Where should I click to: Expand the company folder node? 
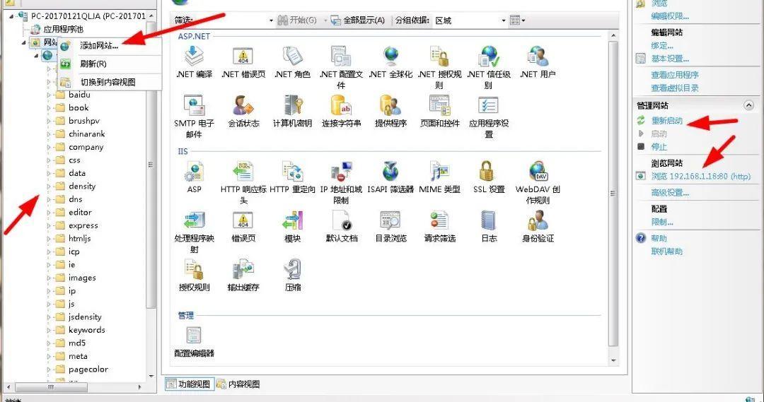click(49, 147)
